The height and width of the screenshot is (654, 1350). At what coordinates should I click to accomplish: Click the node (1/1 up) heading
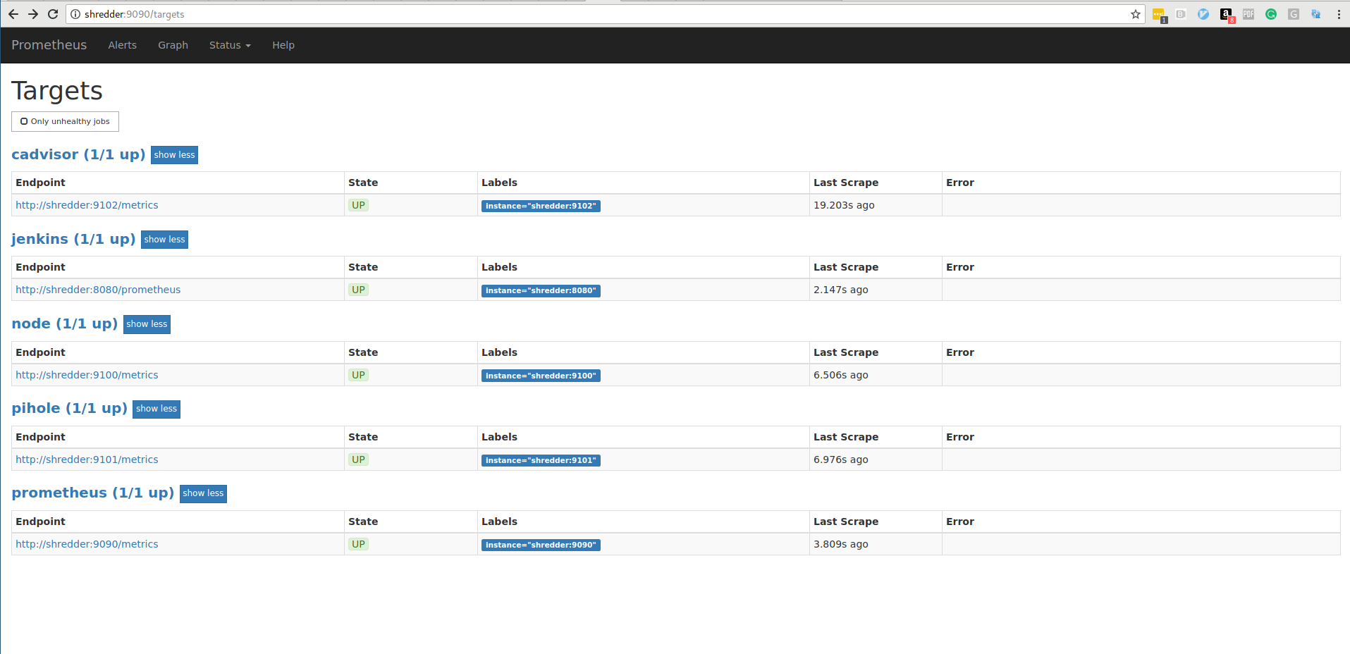[x=65, y=323]
